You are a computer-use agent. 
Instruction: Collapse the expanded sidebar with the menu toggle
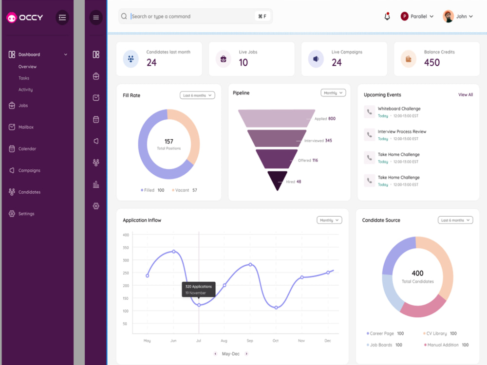(62, 18)
